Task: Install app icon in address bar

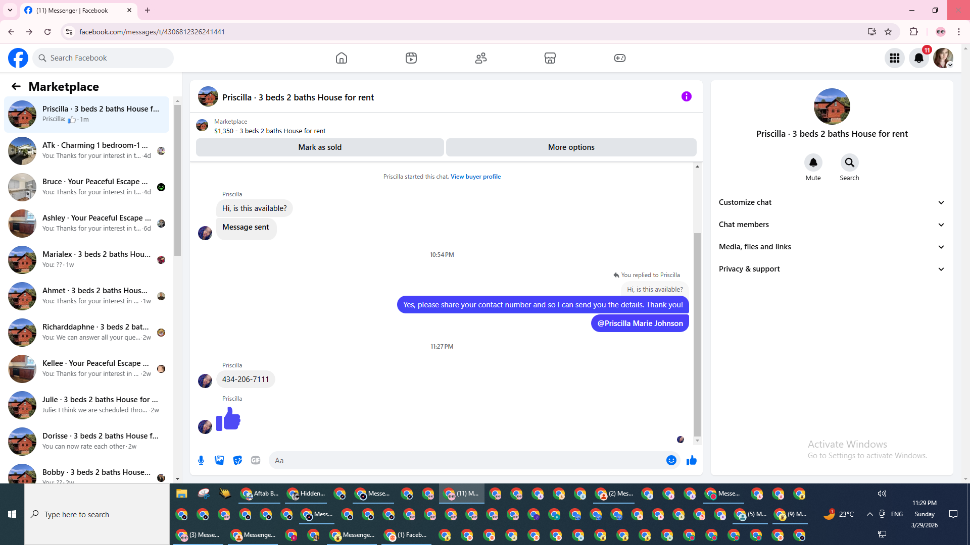Action: click(871, 32)
